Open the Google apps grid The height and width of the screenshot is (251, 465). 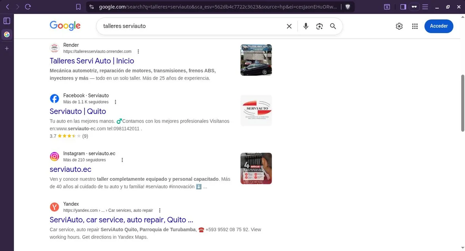click(415, 26)
